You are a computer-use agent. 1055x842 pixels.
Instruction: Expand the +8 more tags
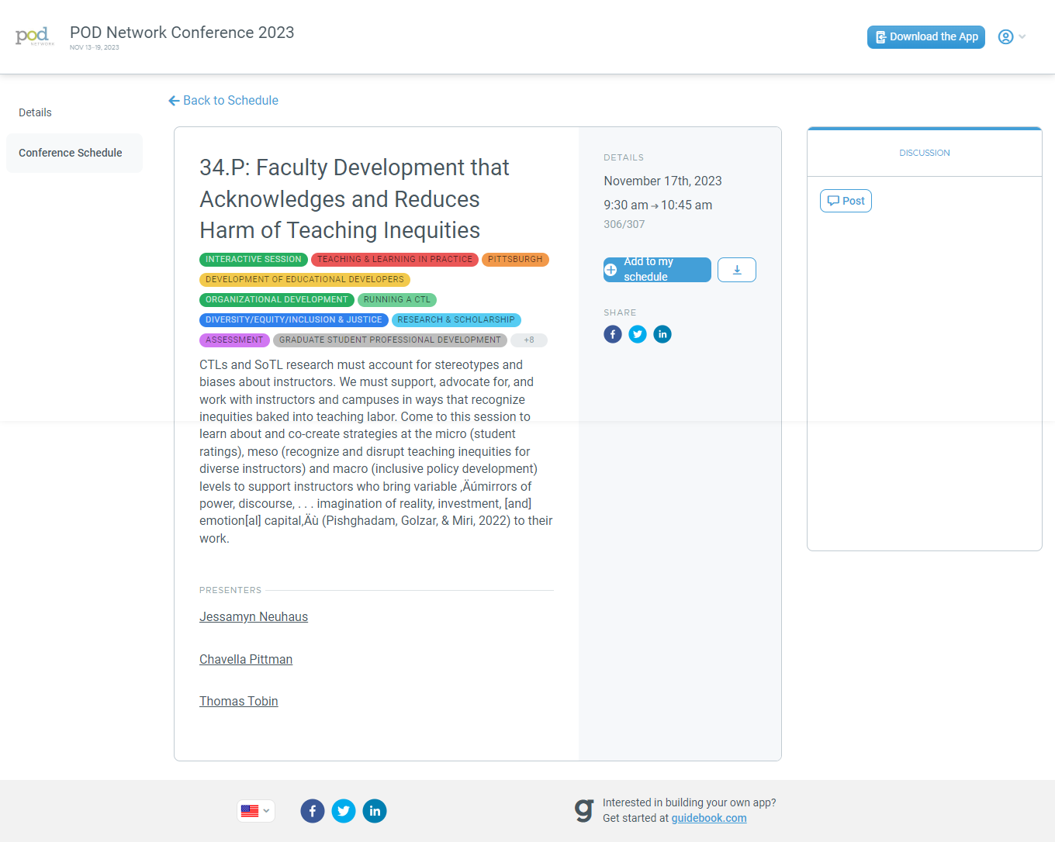coord(528,340)
